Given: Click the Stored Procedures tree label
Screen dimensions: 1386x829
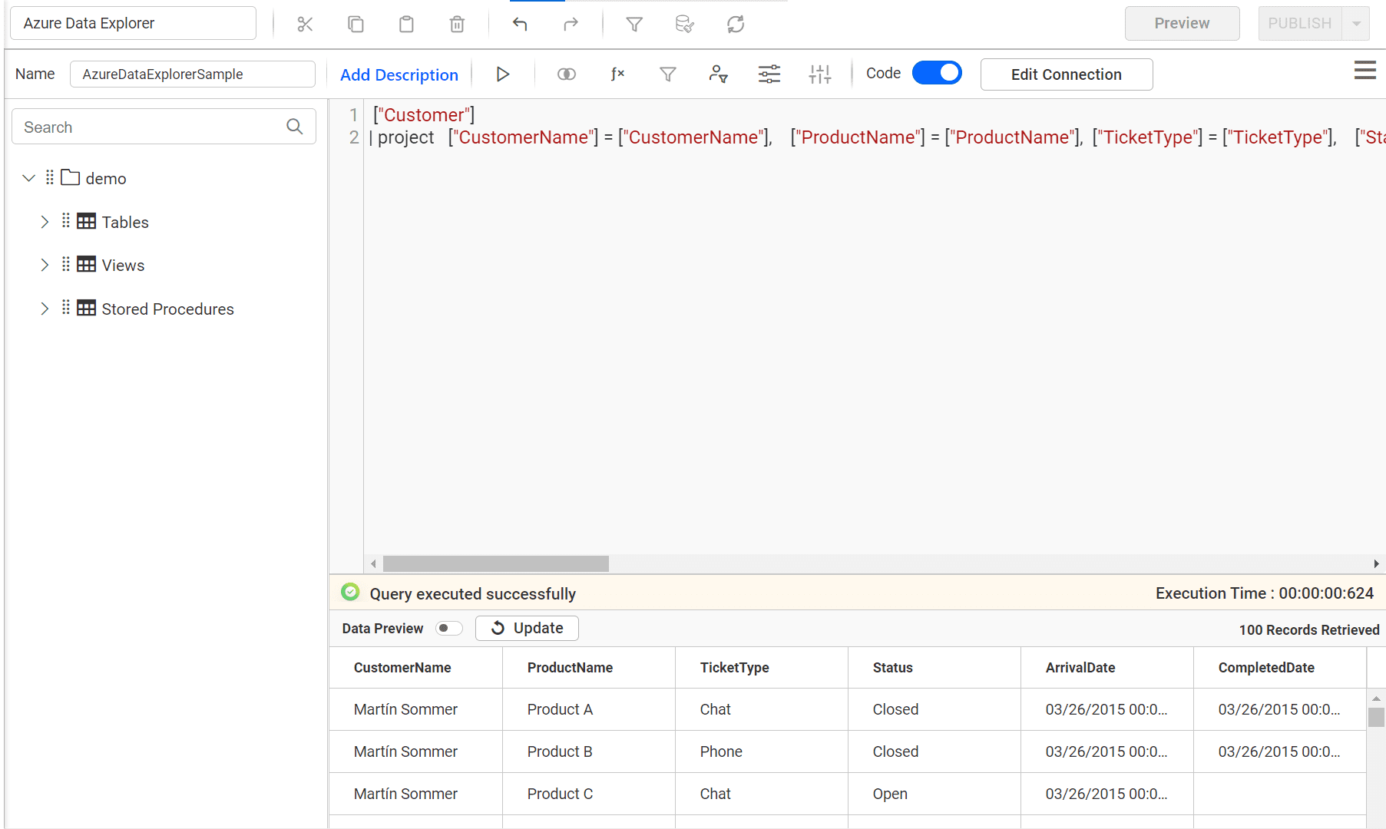Looking at the screenshot, I should [x=167, y=309].
